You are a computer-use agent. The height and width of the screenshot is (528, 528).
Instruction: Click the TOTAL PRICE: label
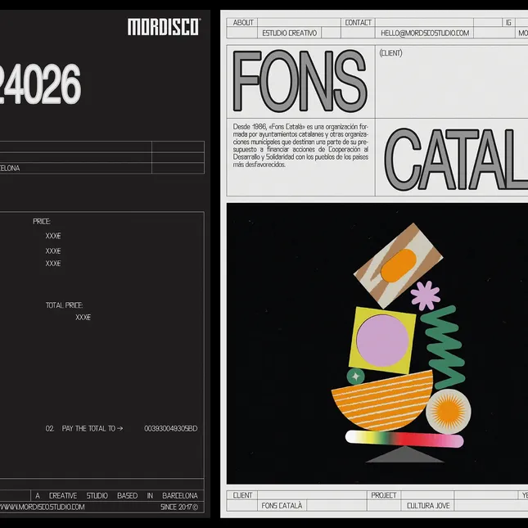pyautogui.click(x=65, y=305)
